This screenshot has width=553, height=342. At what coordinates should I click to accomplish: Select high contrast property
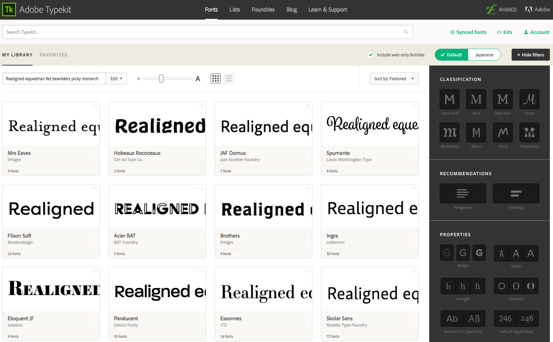point(531,286)
